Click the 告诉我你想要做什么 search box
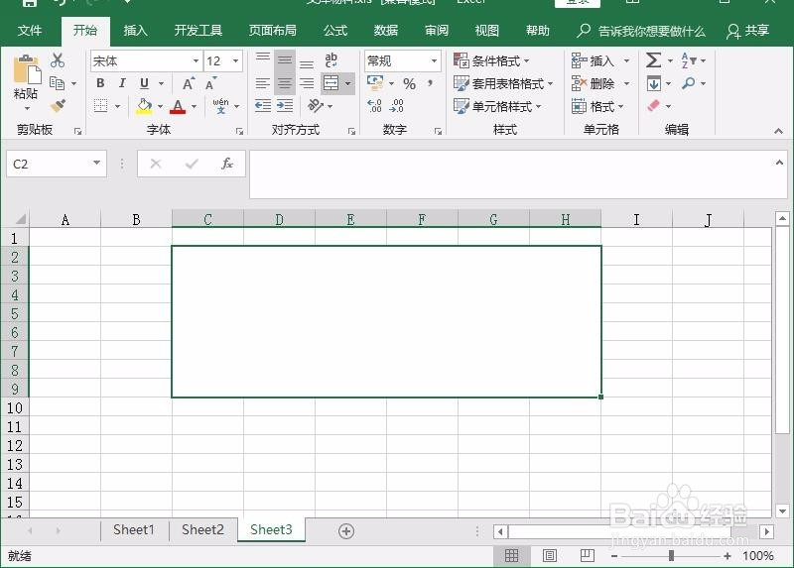Image resolution: width=794 pixels, height=568 pixels. point(641,31)
